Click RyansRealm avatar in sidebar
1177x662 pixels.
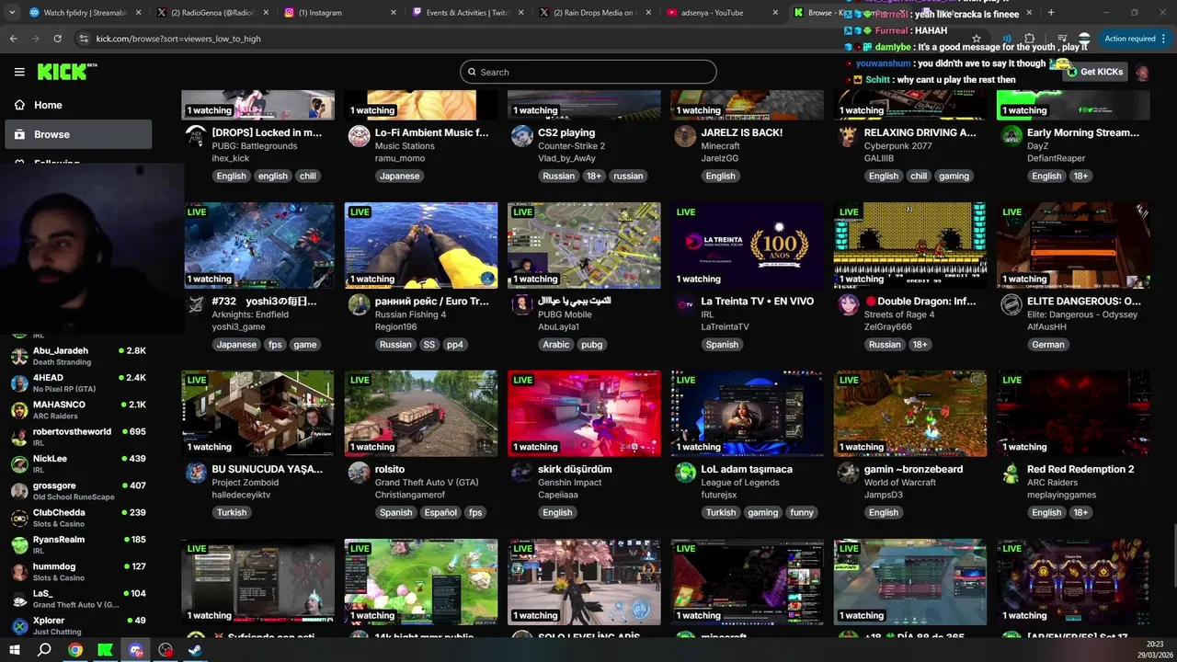(x=19, y=545)
